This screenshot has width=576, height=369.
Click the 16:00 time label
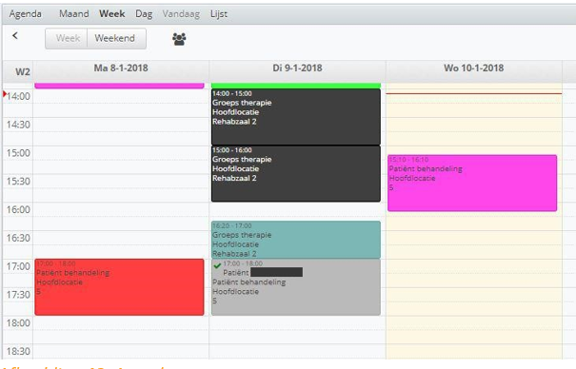(x=18, y=210)
